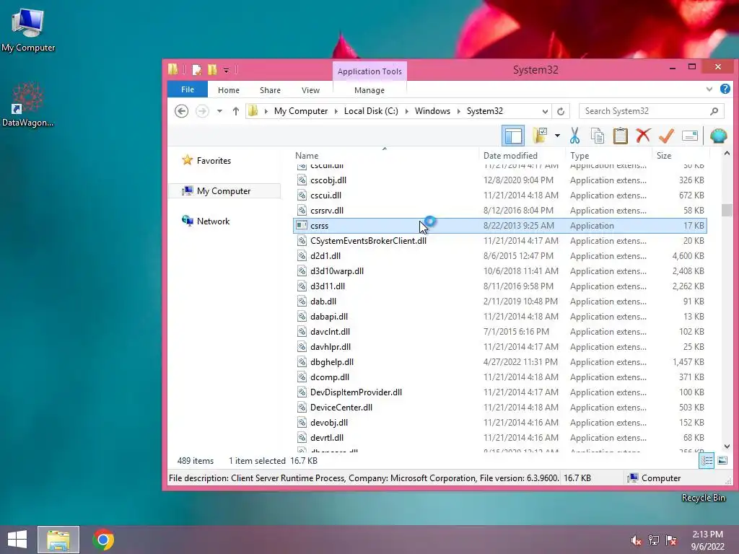Select the Application Tools contextual tab
This screenshot has height=554, width=739.
coord(369,71)
